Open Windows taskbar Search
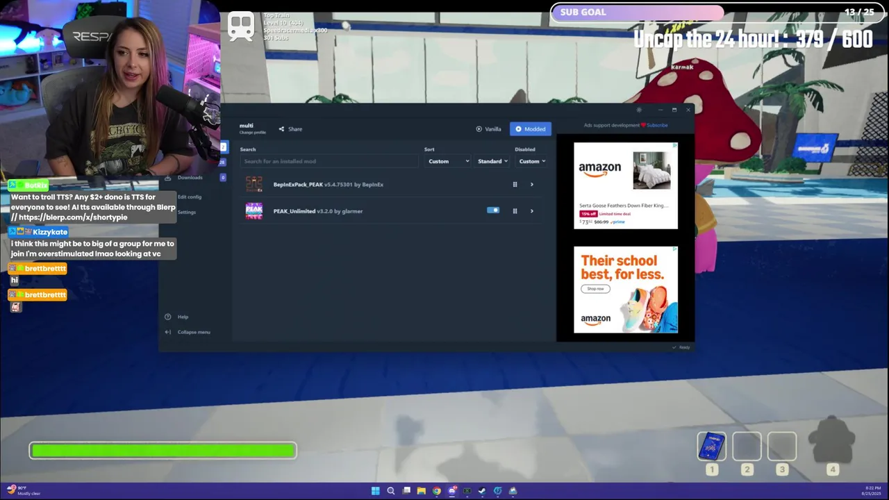Viewport: 889px width, 500px height. 391,491
